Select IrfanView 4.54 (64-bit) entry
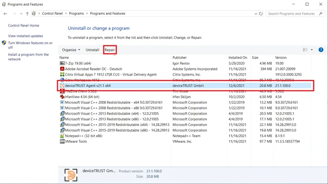The height and width of the screenshot is (184, 328). click(82, 97)
